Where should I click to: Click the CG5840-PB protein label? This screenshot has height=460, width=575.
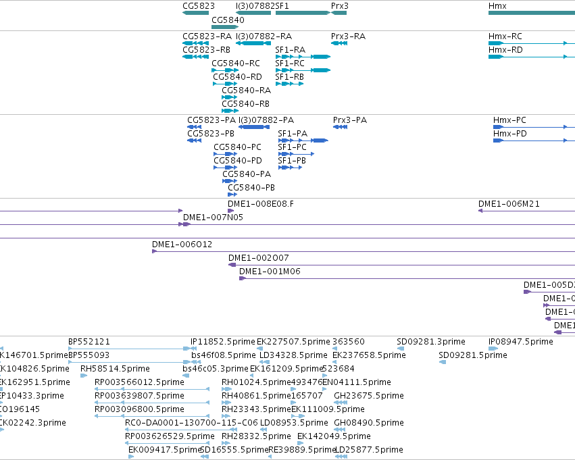(251, 188)
